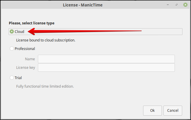191x120 pixels.
Task: Click the Name field label
Action: click(x=30, y=59)
